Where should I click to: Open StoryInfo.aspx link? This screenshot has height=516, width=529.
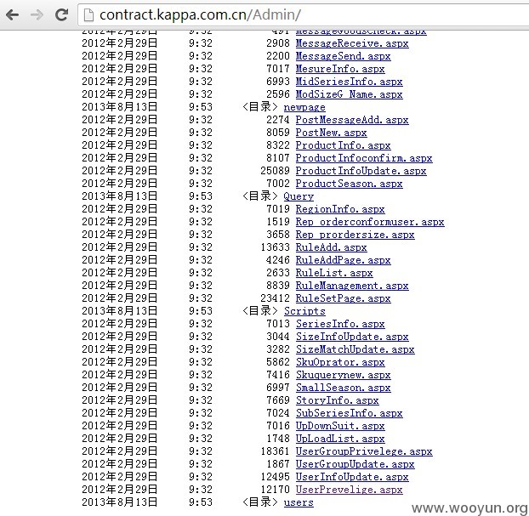pos(337,400)
